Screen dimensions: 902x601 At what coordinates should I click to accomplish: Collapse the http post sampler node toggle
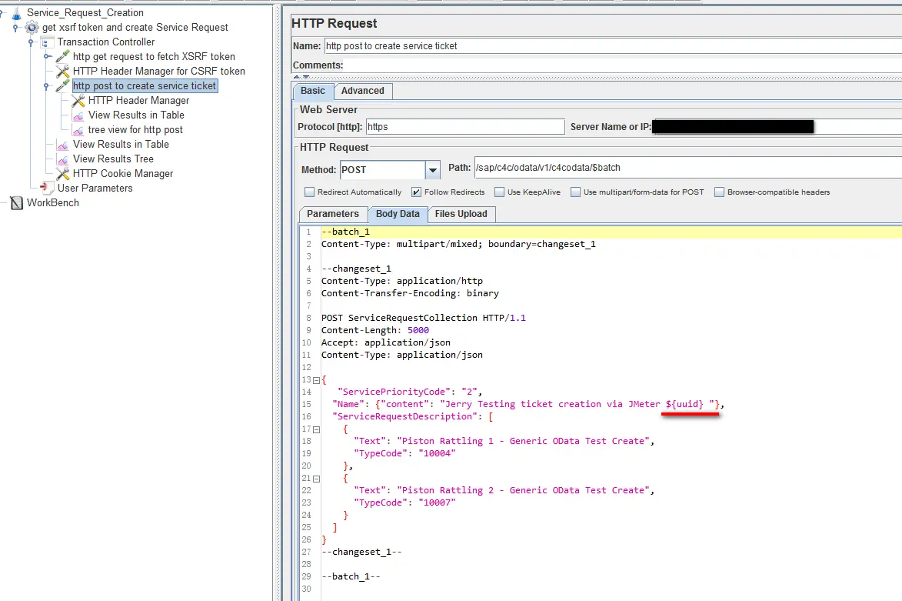tap(47, 86)
